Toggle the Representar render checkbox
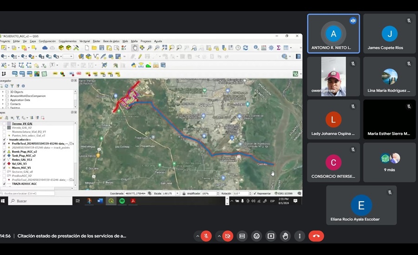The height and width of the screenshot is (255, 418). click(255, 193)
